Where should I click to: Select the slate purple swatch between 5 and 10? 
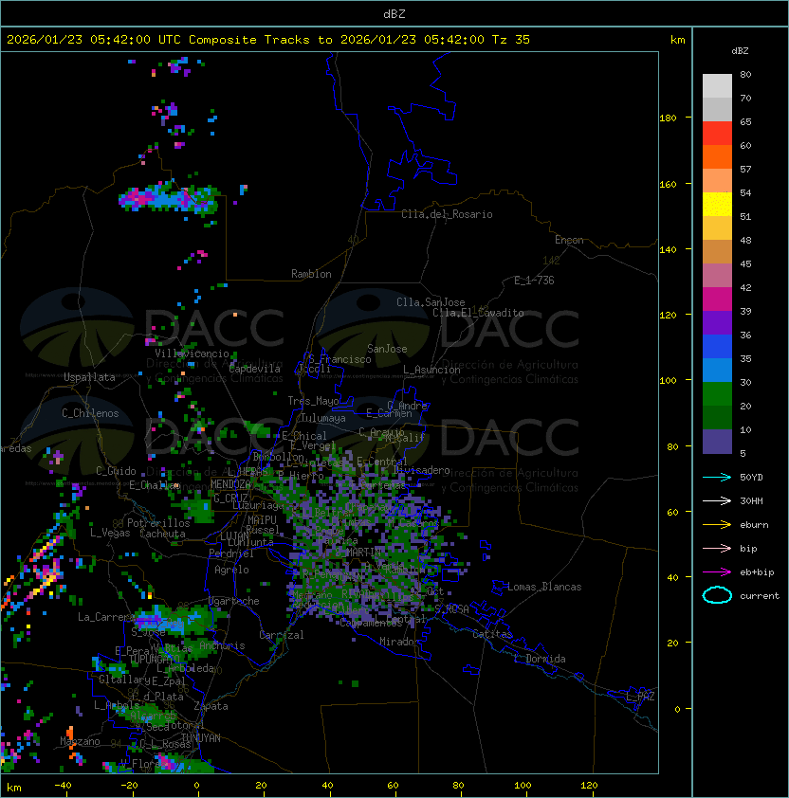pos(717,442)
